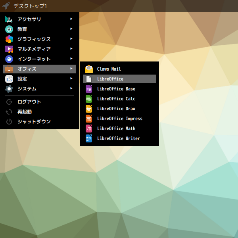Image resolution: width=238 pixels, height=238 pixels.
Task: Expand the システム submenu arrow
Action: tap(71, 88)
